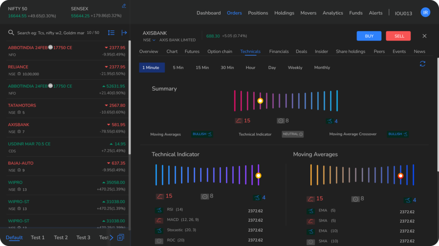Expand more watchlist tabs with right chevron
This screenshot has width=439, height=246.
click(x=111, y=237)
